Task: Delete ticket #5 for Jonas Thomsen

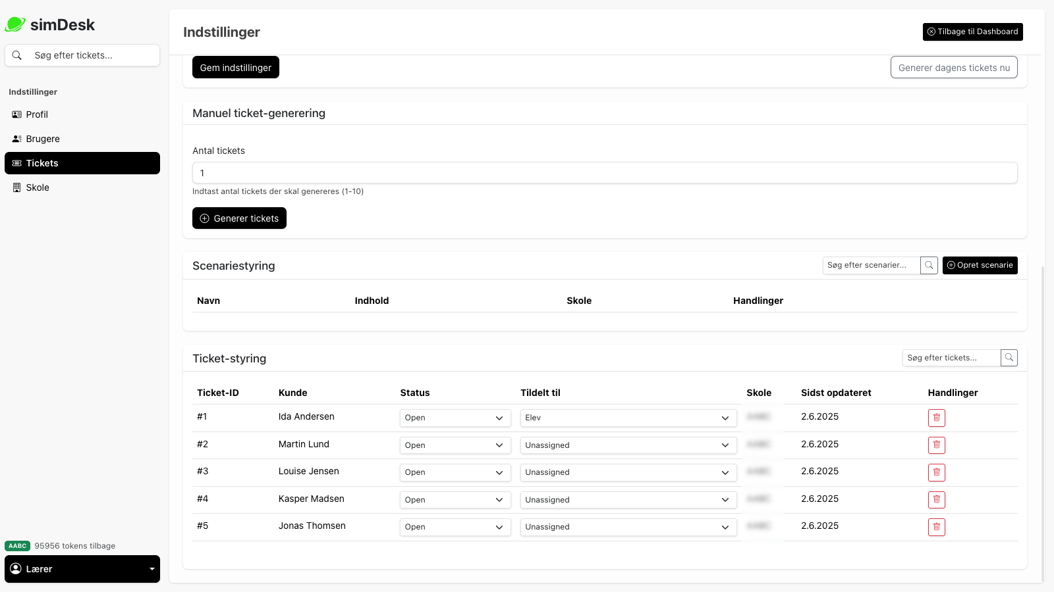Action: 937,527
